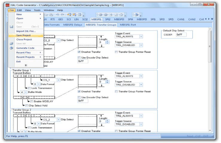Viewport: 221px width, 143px height.
Task: Click the window-with-magnifier toolbar icon
Action: tap(69, 15)
